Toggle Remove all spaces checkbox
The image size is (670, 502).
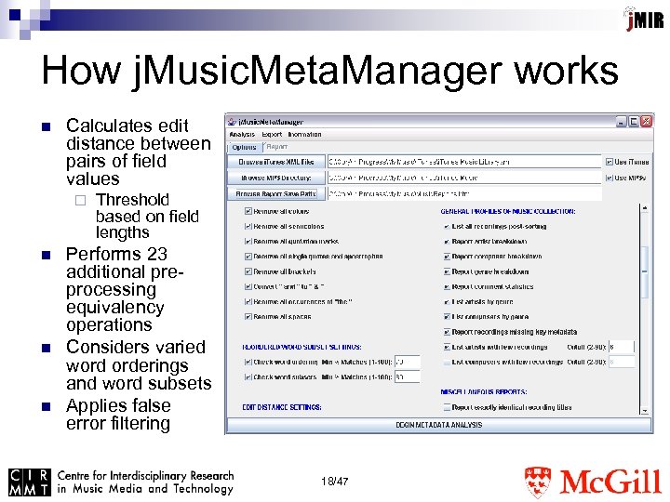(248, 317)
